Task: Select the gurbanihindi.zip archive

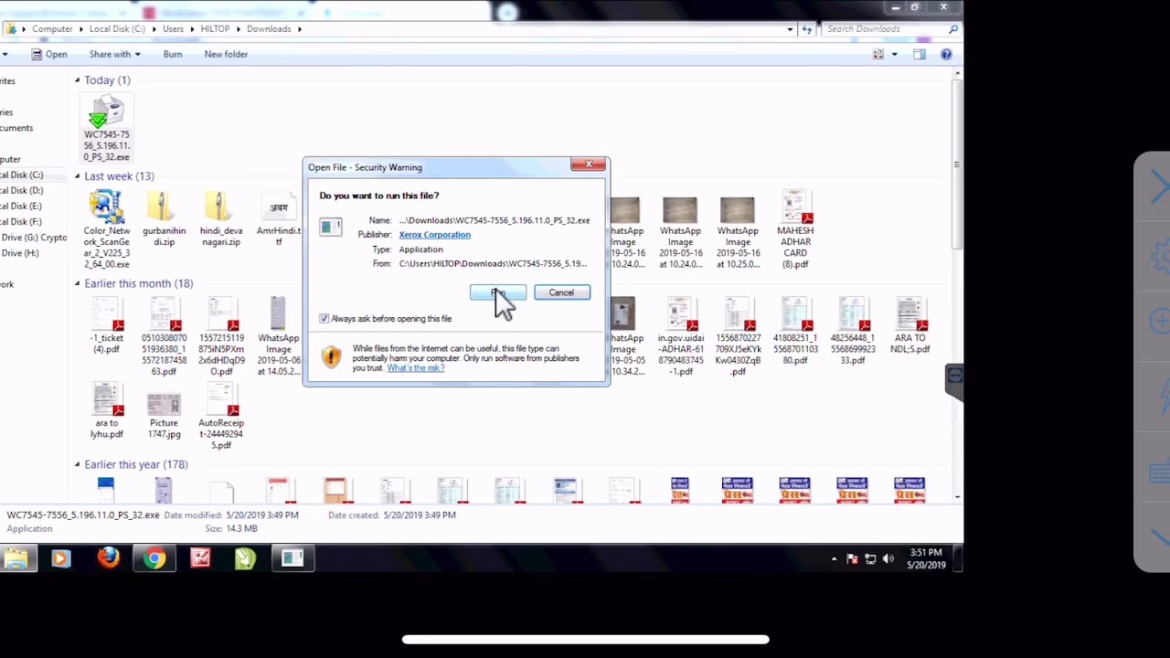Action: click(x=164, y=218)
